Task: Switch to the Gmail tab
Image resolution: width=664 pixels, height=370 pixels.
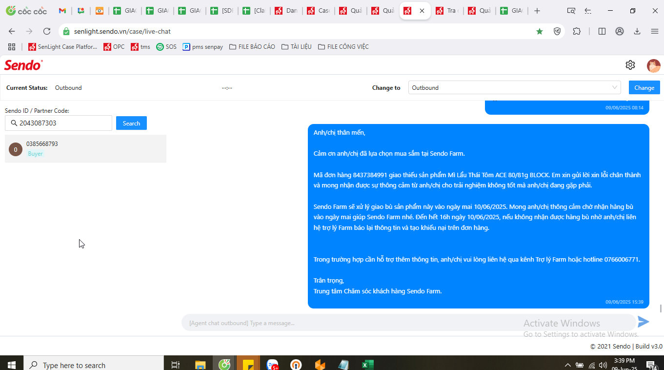Action: point(62,11)
